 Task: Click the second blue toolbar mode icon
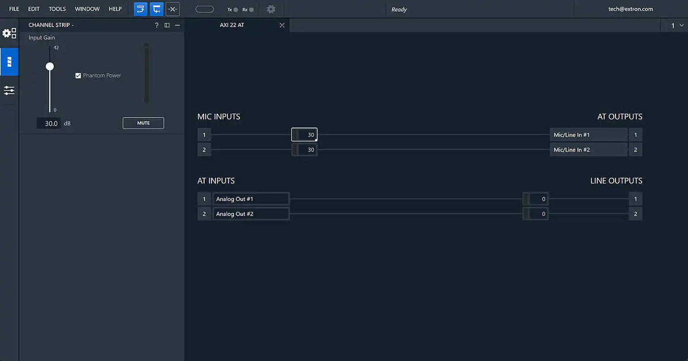tap(156, 9)
